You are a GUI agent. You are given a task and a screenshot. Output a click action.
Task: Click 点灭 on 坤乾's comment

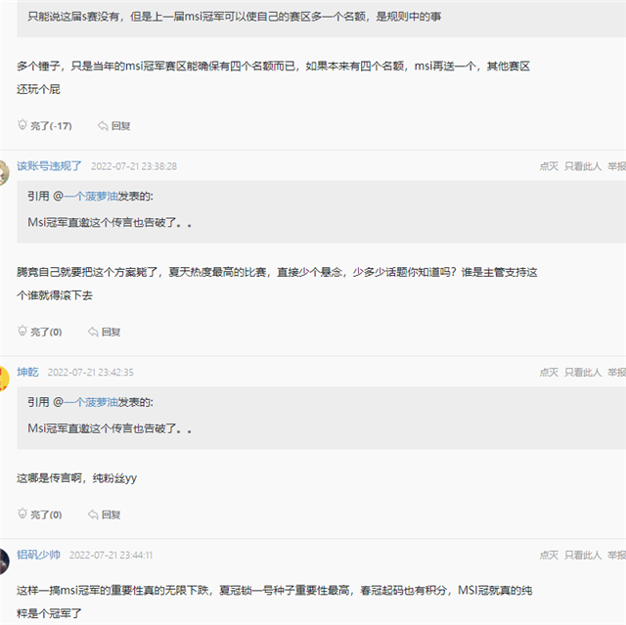[549, 373]
